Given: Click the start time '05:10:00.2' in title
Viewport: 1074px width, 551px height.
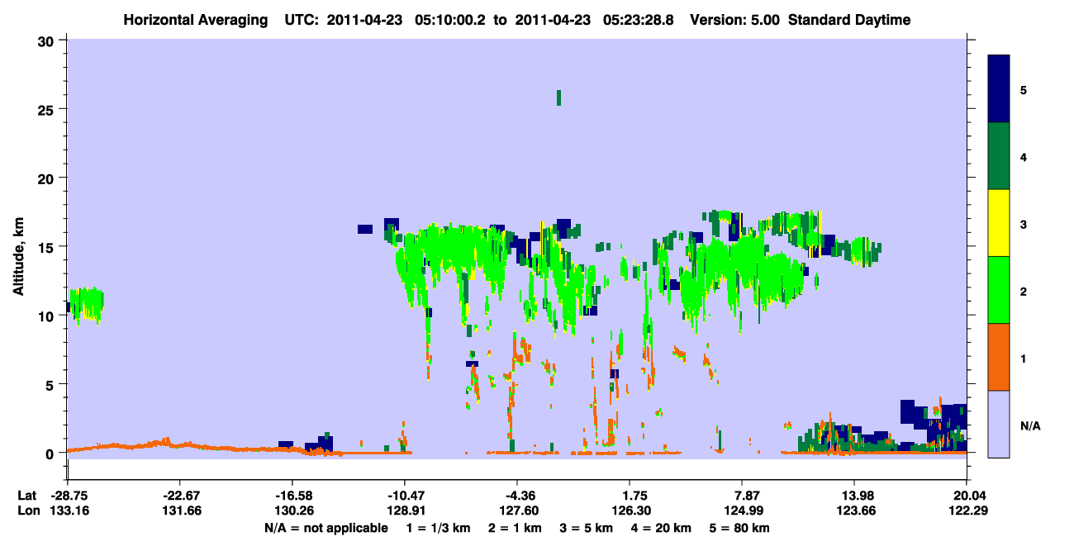Looking at the screenshot, I should point(449,20).
